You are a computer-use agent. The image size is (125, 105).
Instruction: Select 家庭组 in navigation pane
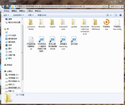[8, 65]
